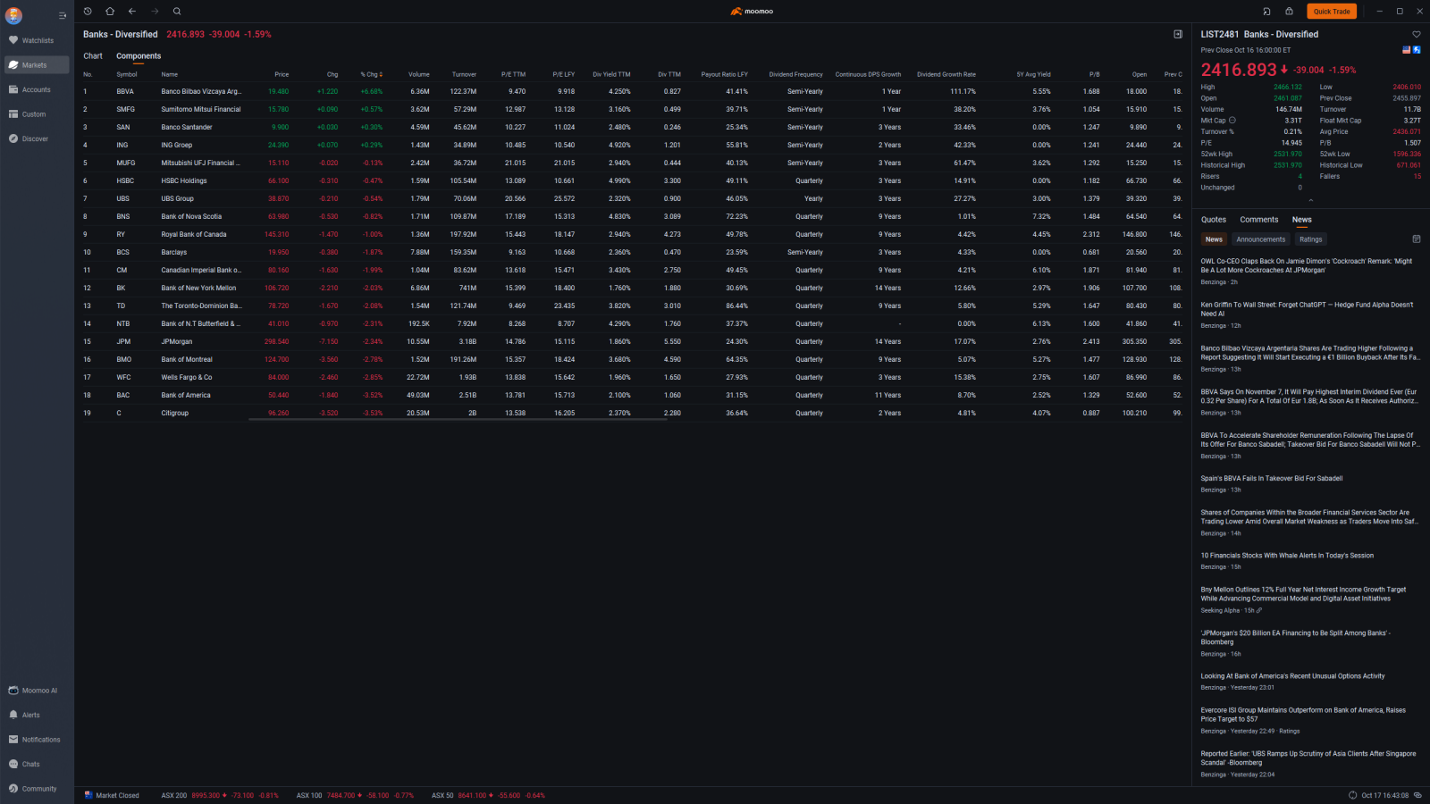Image resolution: width=1430 pixels, height=804 pixels.
Task: Click the search magnifier icon
Action: pyautogui.click(x=177, y=12)
